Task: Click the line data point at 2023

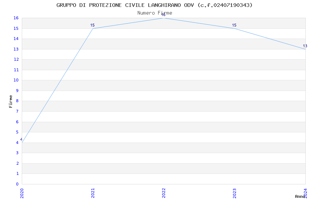Action: (234, 28)
